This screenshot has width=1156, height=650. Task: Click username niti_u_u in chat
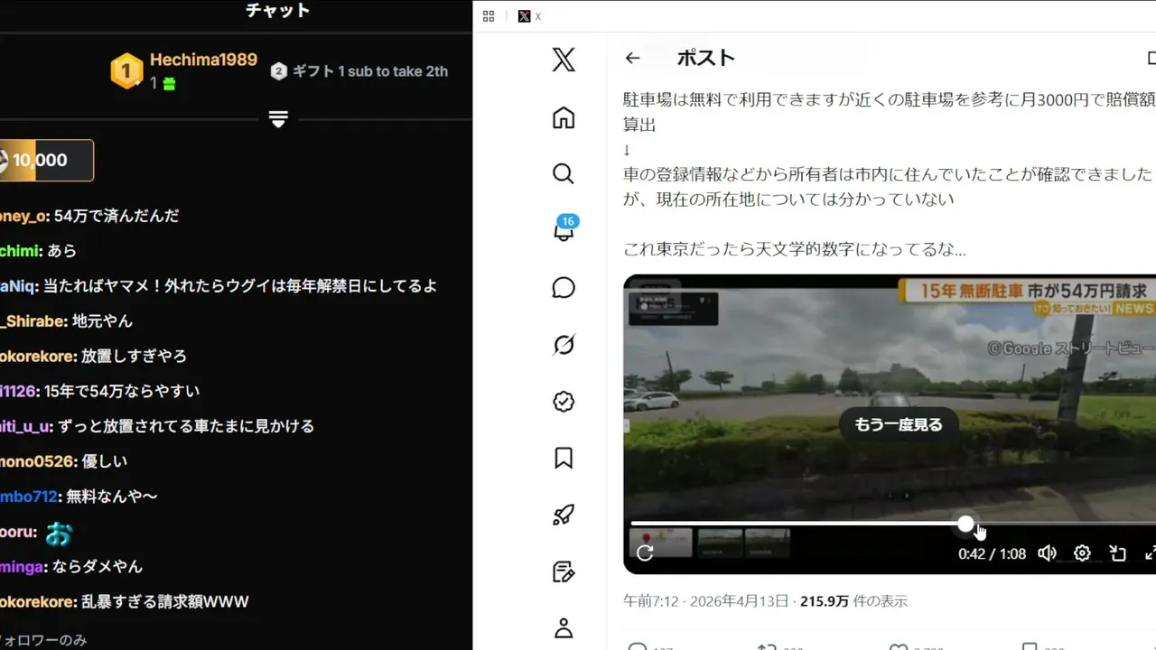pos(26,427)
